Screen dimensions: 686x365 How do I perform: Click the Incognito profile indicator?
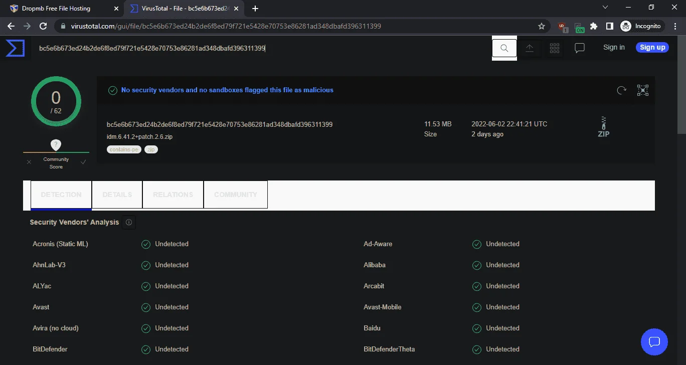tap(641, 26)
